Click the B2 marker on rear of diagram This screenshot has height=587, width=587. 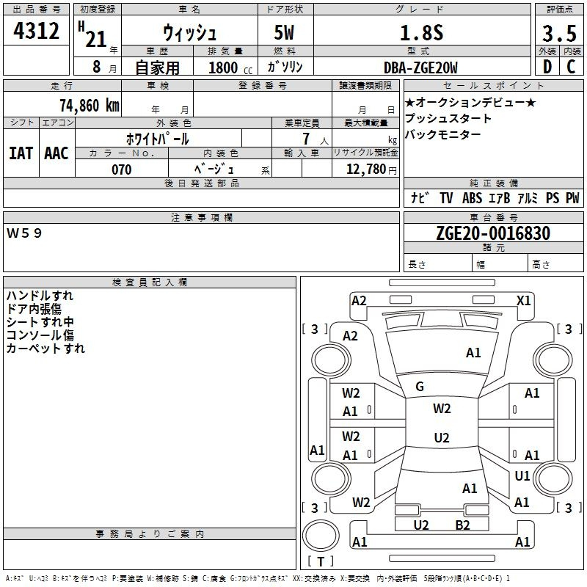point(462,525)
